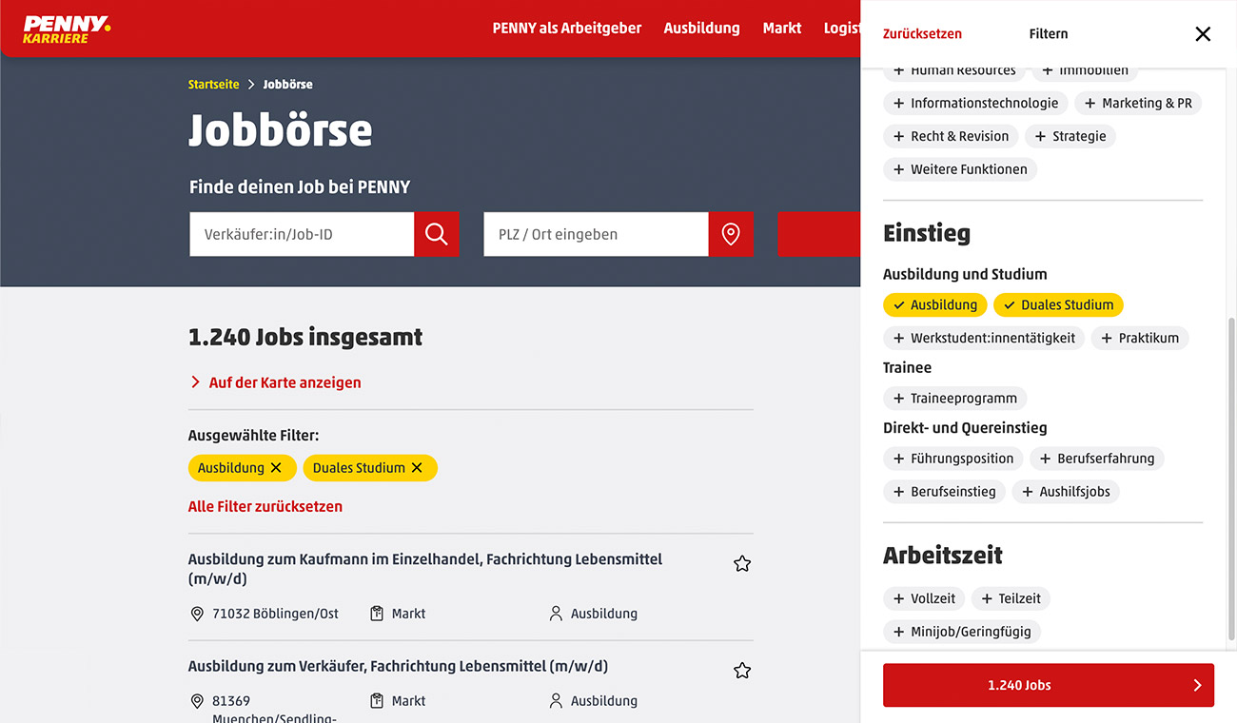The height and width of the screenshot is (723, 1237).
Task: Bookmark the Kaufmann im Einzelhandel job with star
Action: (742, 564)
